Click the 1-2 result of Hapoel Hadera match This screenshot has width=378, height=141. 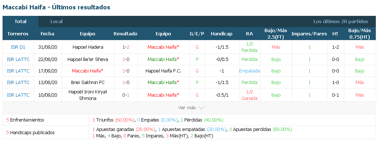126,47
